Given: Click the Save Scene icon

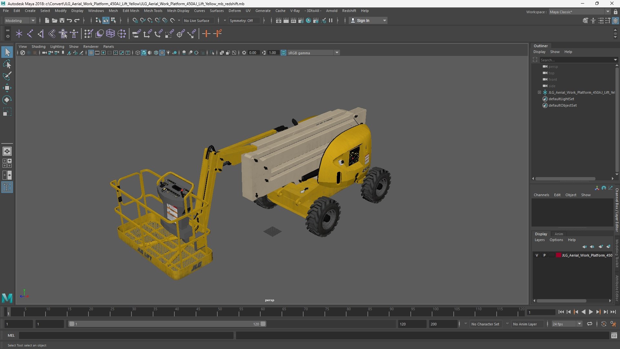Looking at the screenshot, I should (62, 20).
